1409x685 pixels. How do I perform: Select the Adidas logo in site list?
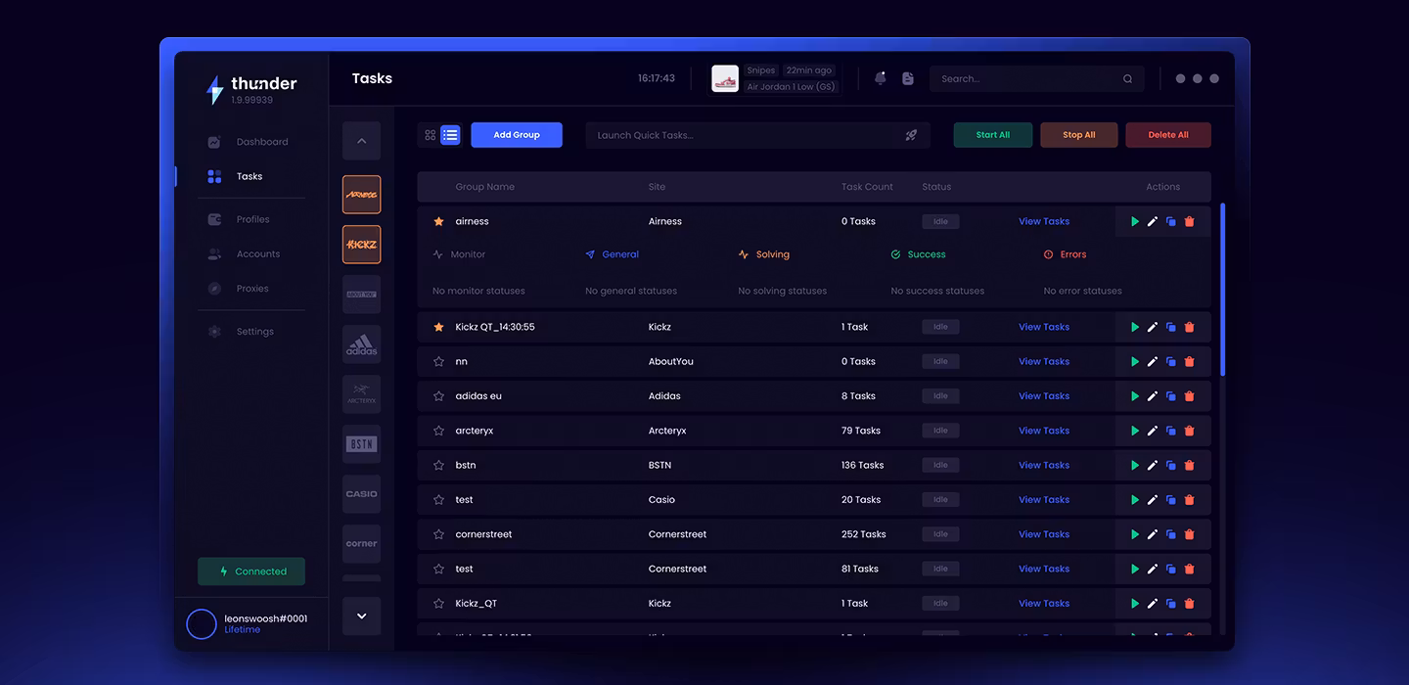tap(361, 344)
